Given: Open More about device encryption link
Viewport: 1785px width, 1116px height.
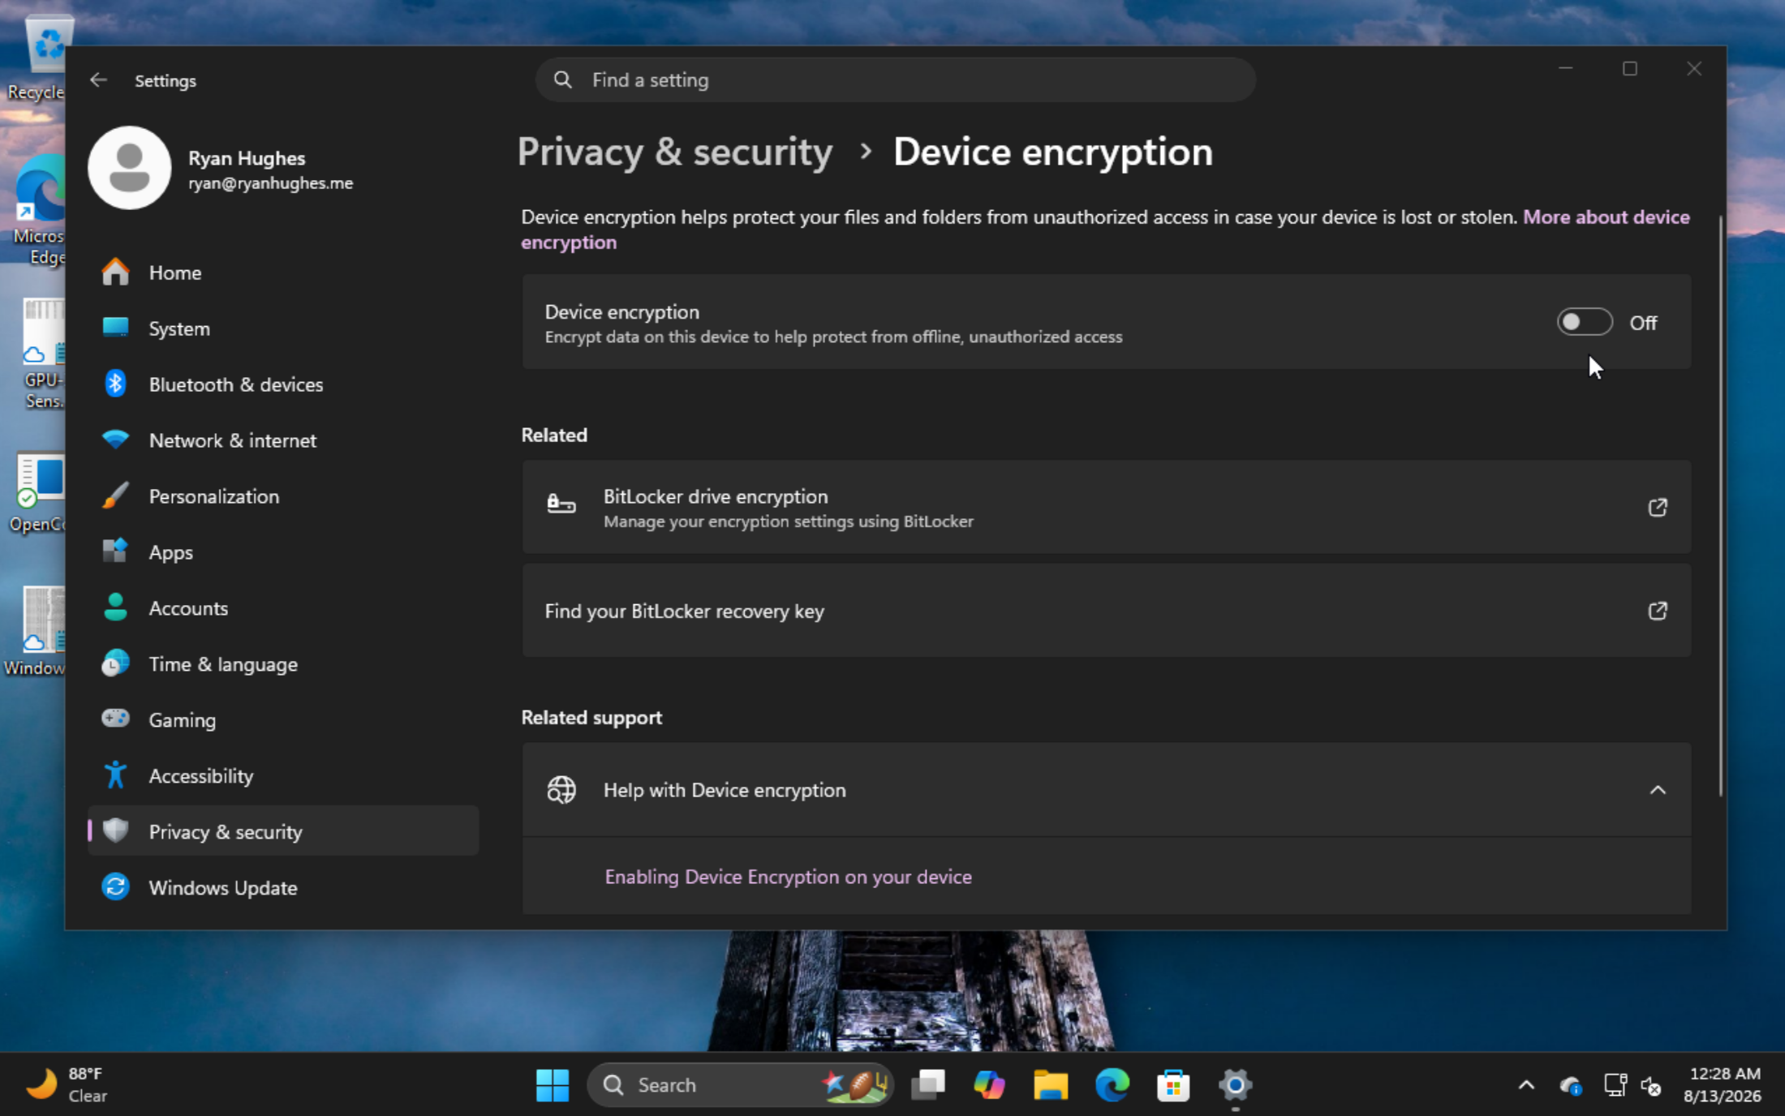Looking at the screenshot, I should [1105, 230].
